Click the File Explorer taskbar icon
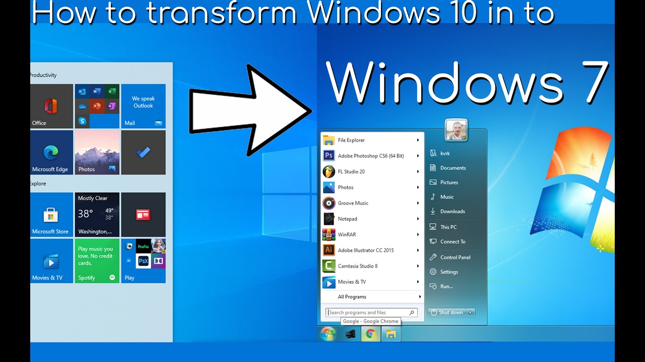The image size is (645, 362). pos(391,334)
